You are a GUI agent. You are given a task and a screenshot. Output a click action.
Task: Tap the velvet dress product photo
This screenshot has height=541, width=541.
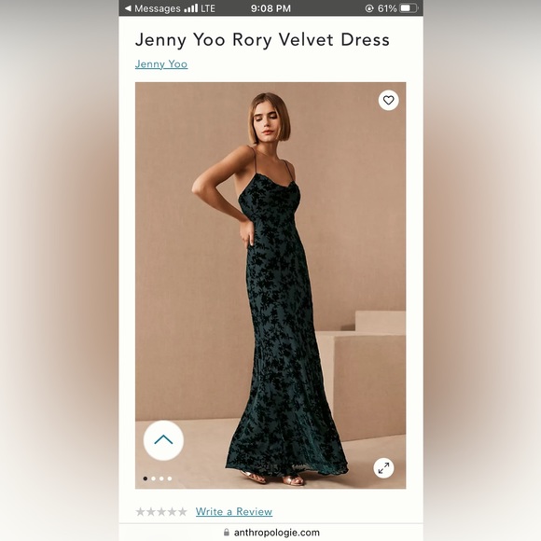[x=270, y=285]
